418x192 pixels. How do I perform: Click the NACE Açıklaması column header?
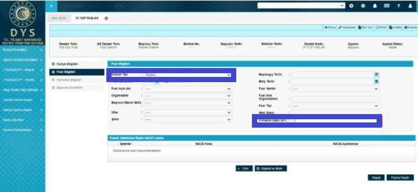click(x=346, y=144)
